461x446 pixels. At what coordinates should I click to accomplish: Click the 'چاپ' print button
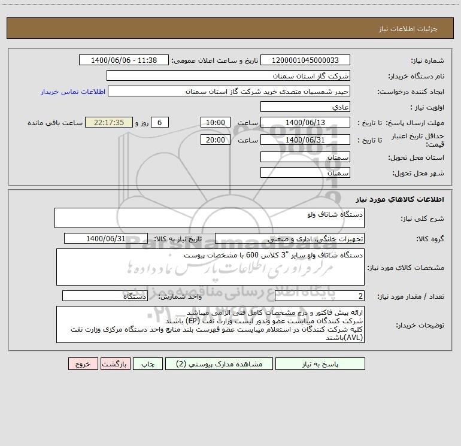click(148, 364)
